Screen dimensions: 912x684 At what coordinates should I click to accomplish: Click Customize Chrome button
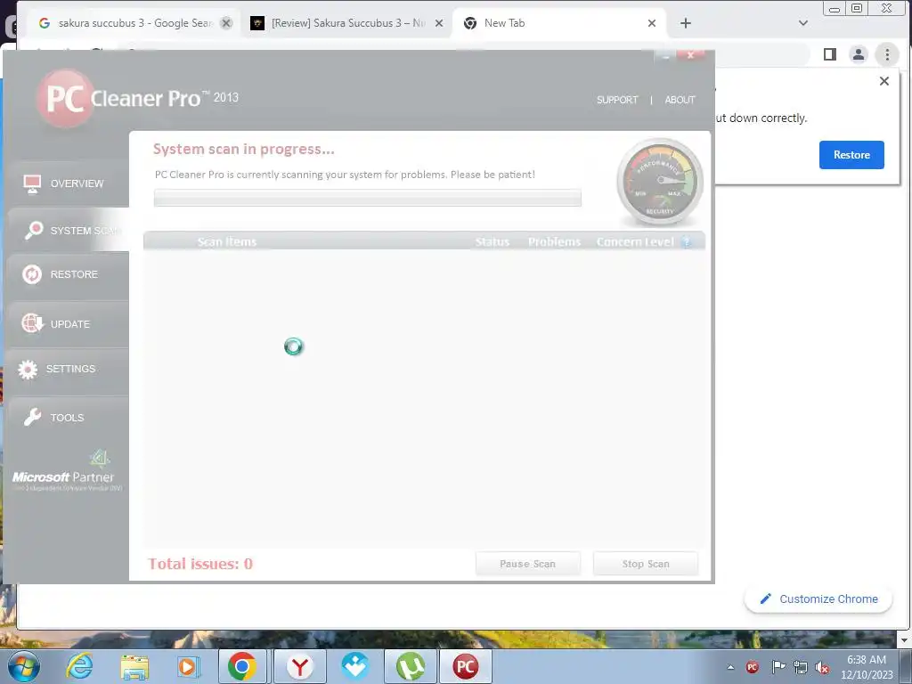818,598
